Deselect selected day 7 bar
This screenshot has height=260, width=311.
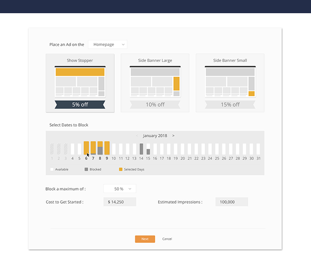tap(93, 148)
